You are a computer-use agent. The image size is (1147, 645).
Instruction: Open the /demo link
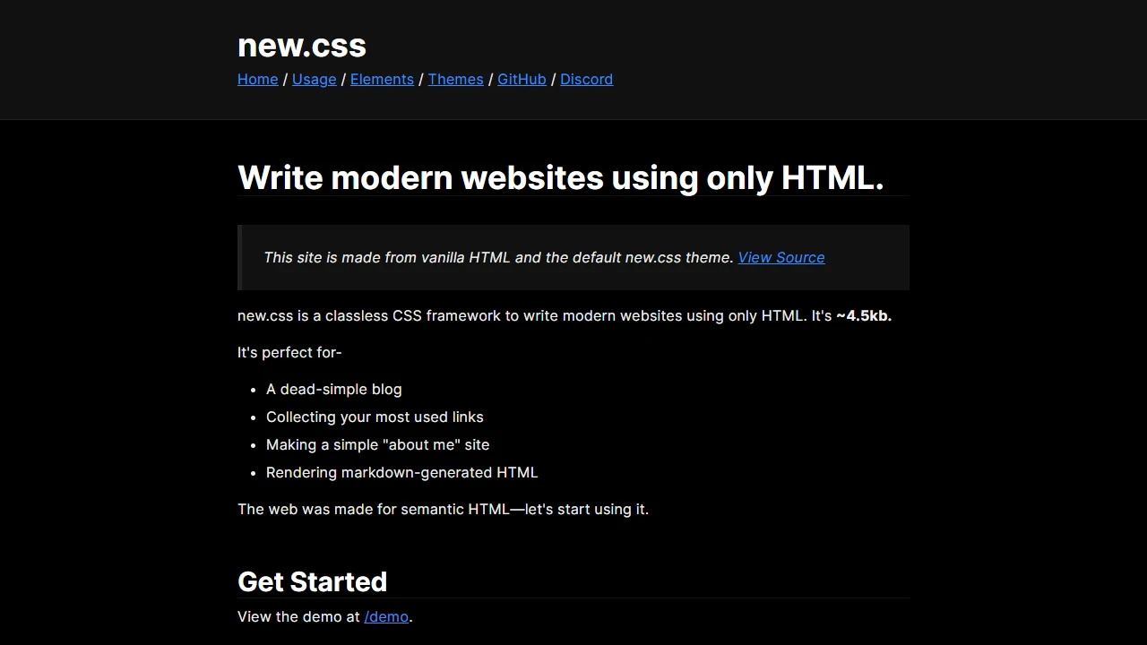(385, 616)
